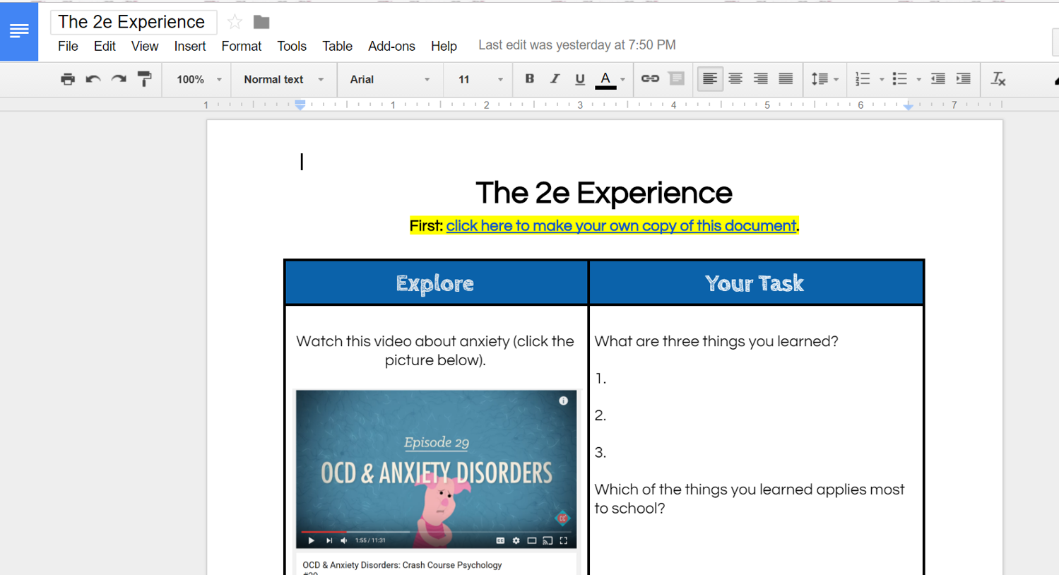Image resolution: width=1059 pixels, height=575 pixels.
Task: Click the Clear formatting icon
Action: [998, 79]
